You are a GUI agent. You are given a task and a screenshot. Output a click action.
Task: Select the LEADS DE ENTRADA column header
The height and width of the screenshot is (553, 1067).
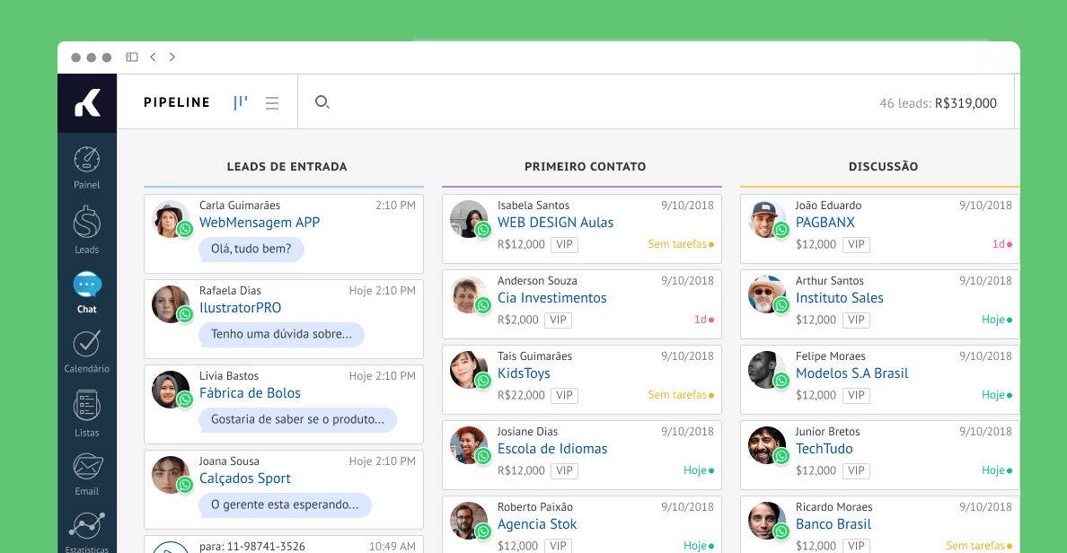pos(287,167)
